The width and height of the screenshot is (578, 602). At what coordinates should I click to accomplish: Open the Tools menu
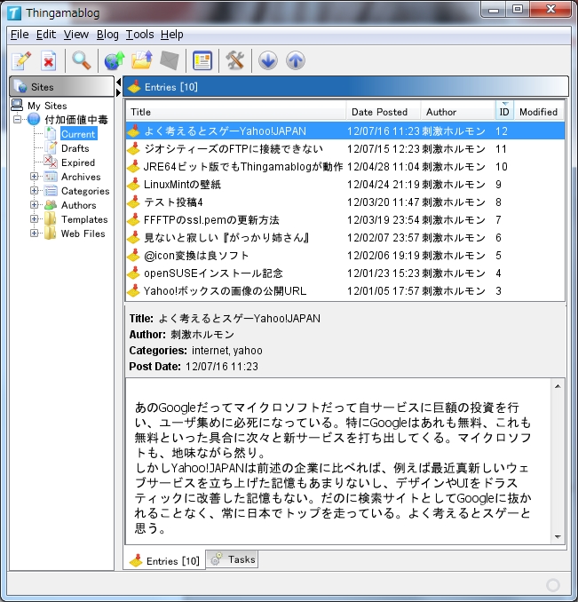pyautogui.click(x=139, y=35)
